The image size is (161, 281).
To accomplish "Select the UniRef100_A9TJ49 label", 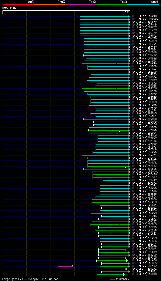I will point(144,180).
